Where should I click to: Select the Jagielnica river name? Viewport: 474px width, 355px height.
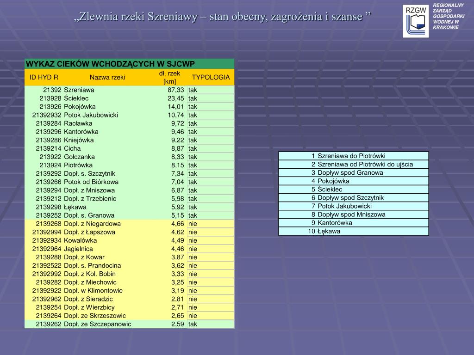[78, 249]
